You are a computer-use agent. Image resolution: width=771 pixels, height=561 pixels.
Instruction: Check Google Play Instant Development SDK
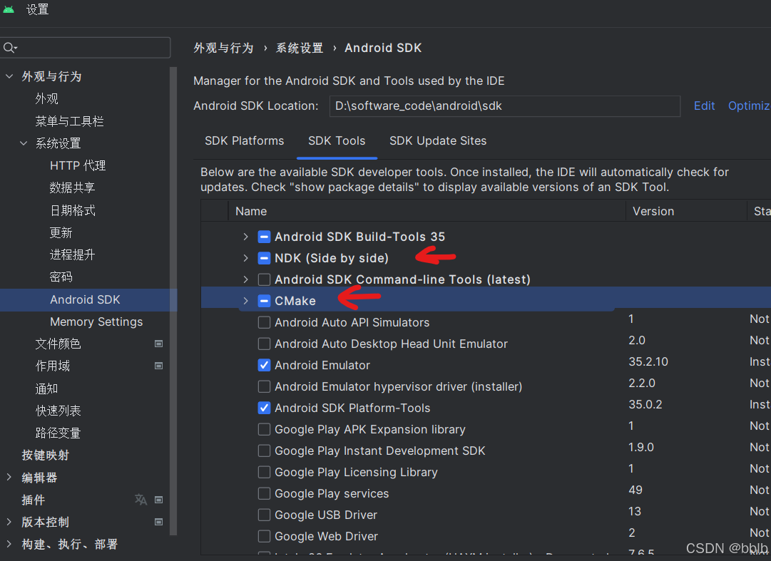click(x=264, y=451)
